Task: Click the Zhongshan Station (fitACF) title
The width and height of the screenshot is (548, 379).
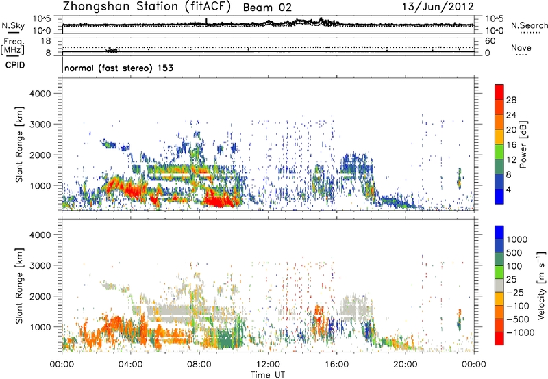Action: [147, 7]
